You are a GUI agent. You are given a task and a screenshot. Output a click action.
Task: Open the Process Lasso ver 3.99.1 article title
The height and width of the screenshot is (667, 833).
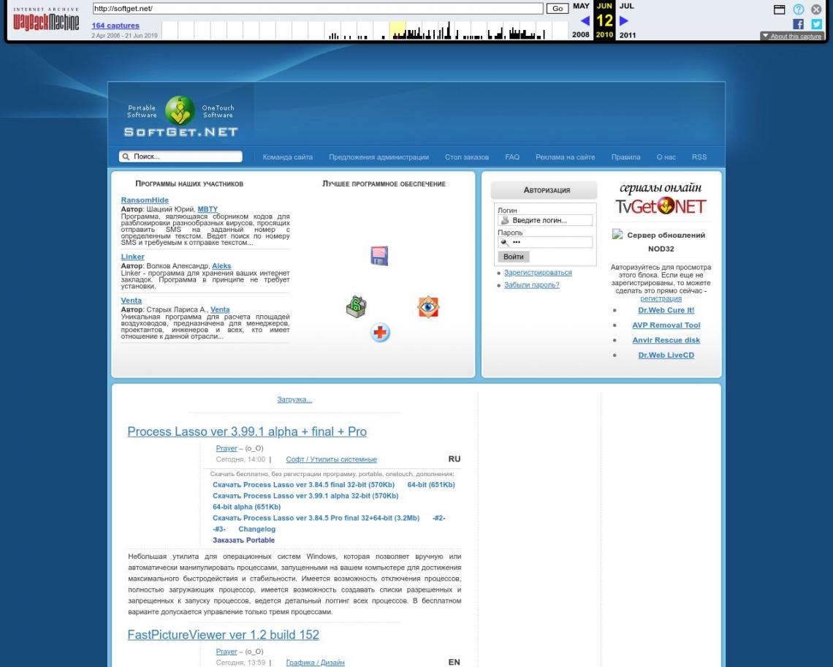247,432
